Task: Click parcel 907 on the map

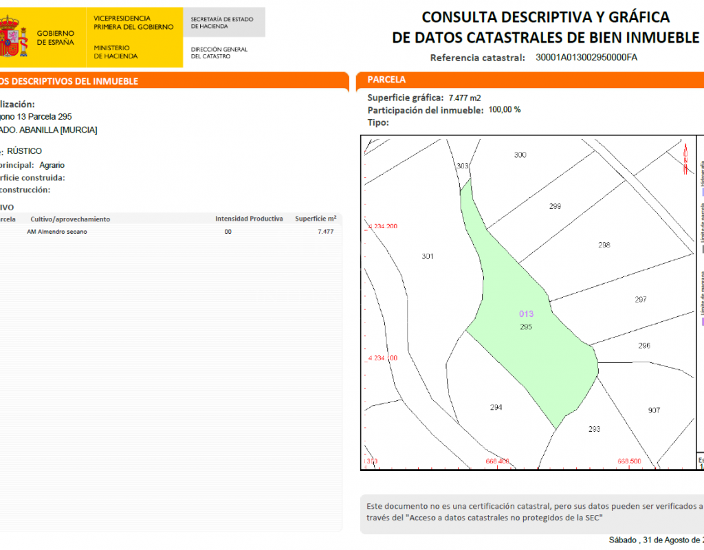Action: click(x=654, y=410)
